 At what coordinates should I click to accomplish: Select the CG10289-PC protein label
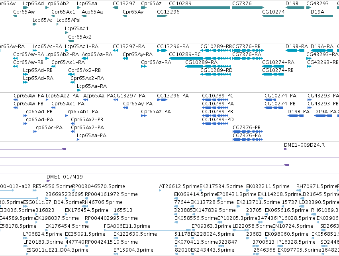[x=218, y=96]
